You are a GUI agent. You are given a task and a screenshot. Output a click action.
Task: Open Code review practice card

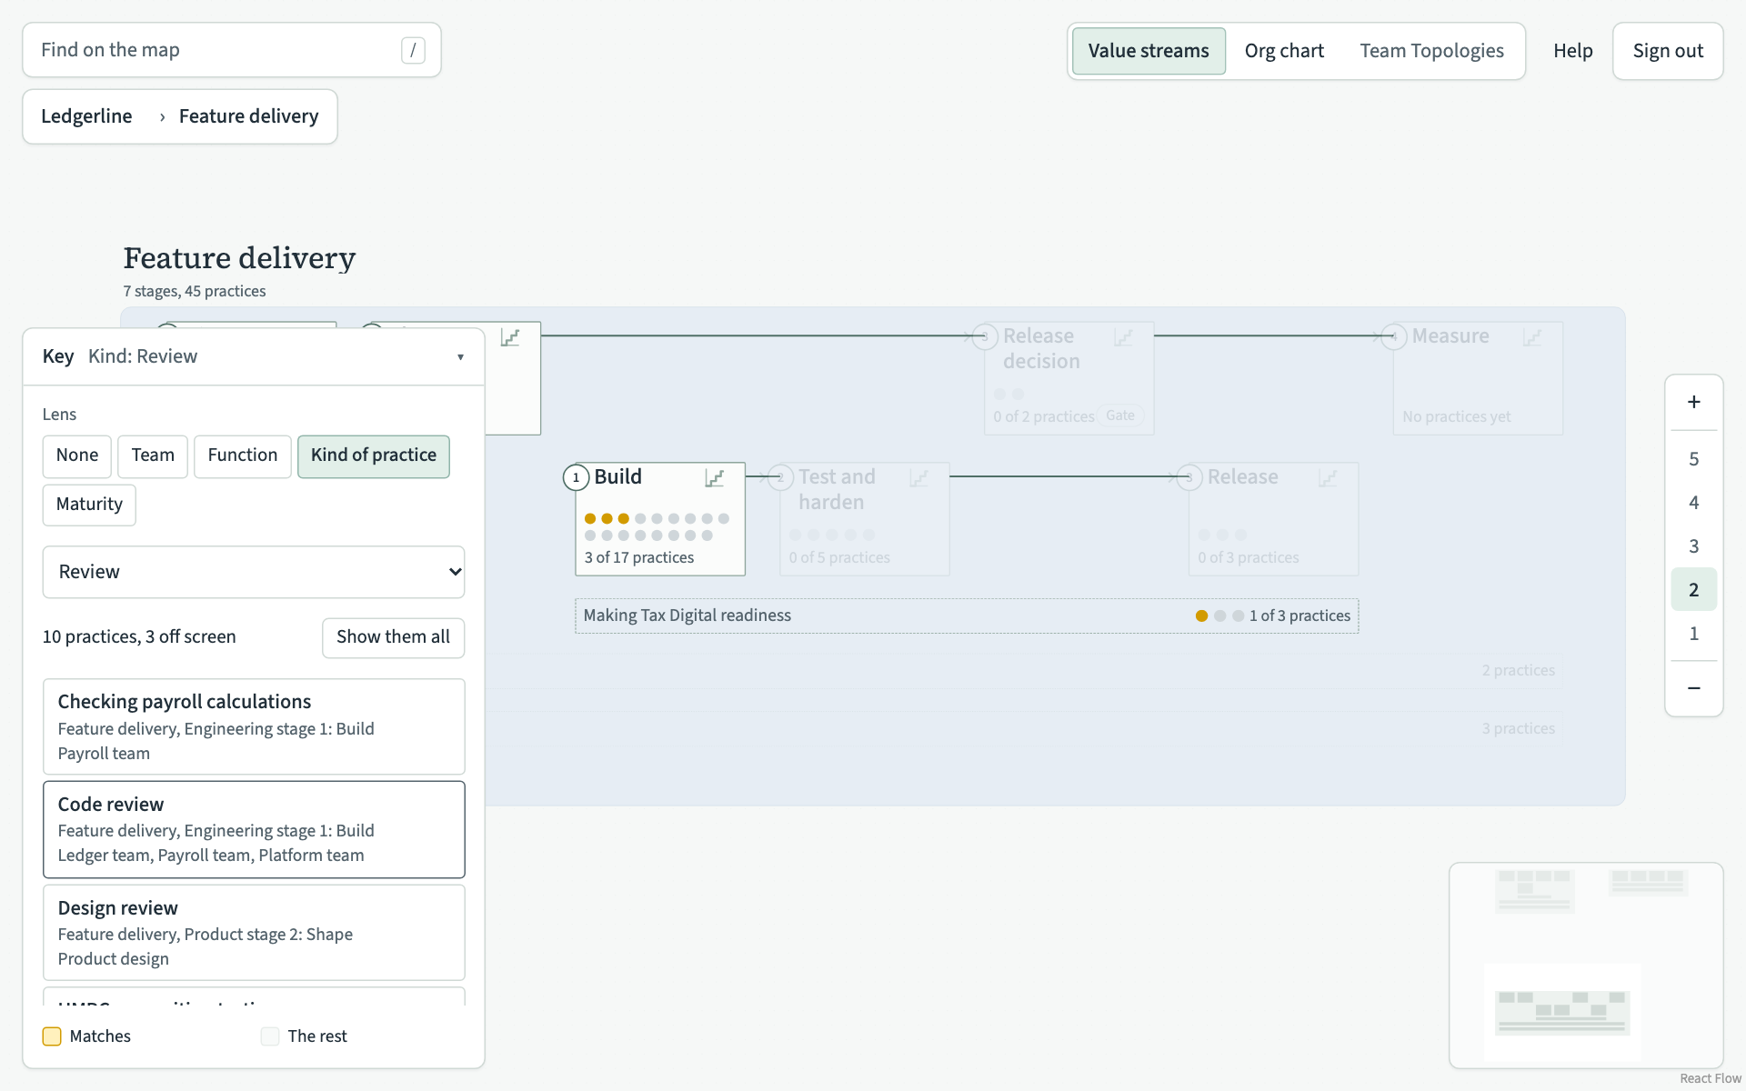[254, 830]
